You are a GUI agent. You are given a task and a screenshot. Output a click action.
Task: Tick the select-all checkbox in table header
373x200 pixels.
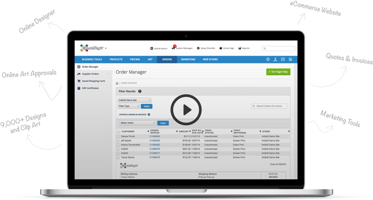pyautogui.click(x=118, y=132)
